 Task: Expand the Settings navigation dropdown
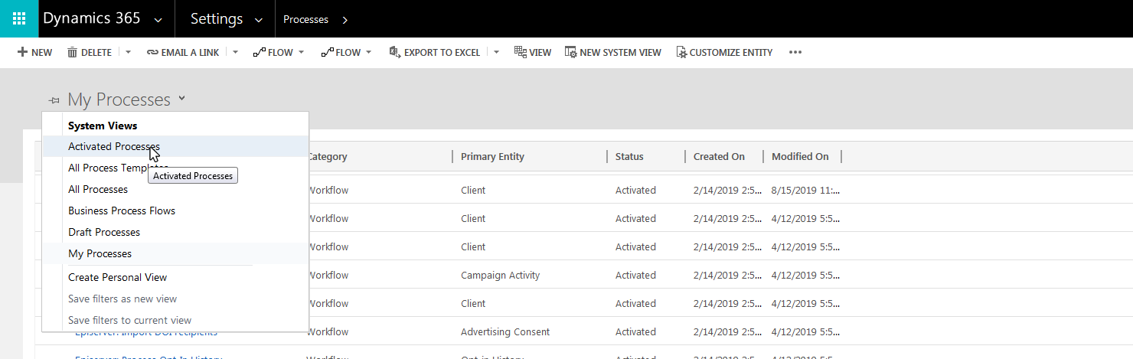point(259,19)
